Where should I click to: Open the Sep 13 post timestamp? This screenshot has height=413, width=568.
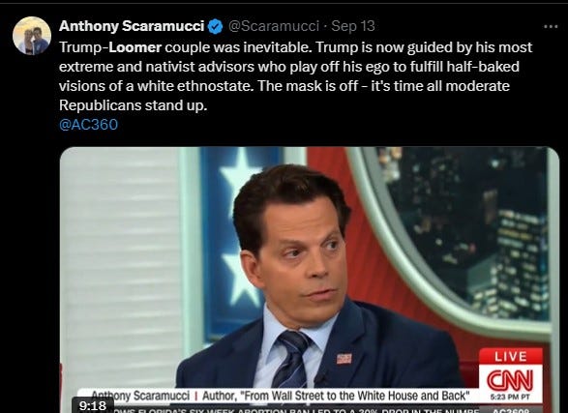tap(353, 26)
